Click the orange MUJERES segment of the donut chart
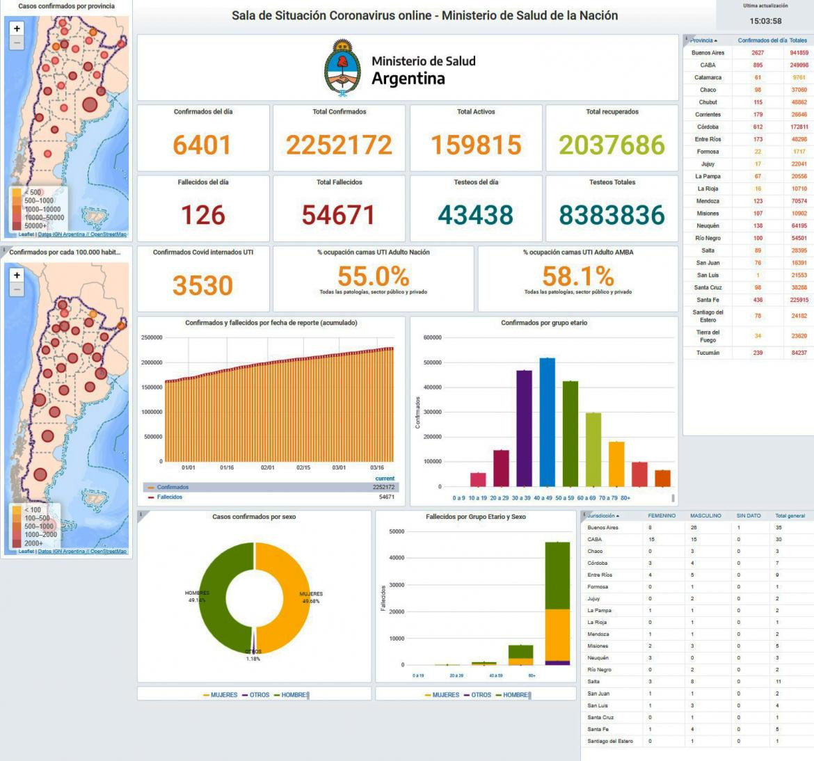814x761 pixels. pos(296,597)
